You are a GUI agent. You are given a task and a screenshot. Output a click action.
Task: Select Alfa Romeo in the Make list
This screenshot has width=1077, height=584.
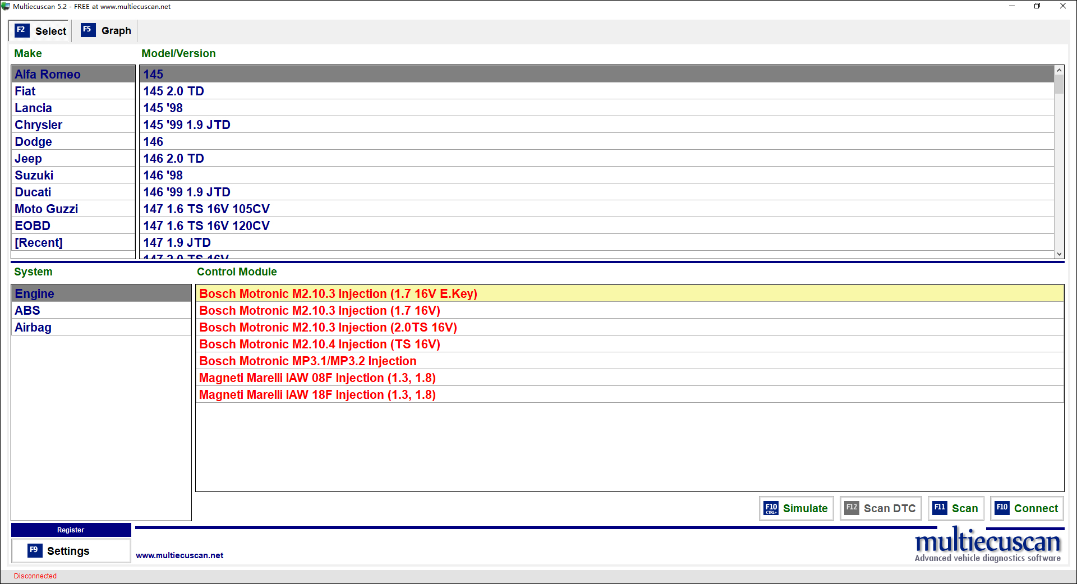73,74
